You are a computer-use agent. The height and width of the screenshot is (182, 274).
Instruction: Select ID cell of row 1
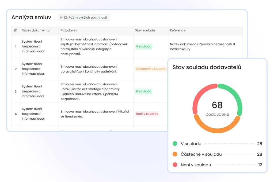click(x=16, y=47)
